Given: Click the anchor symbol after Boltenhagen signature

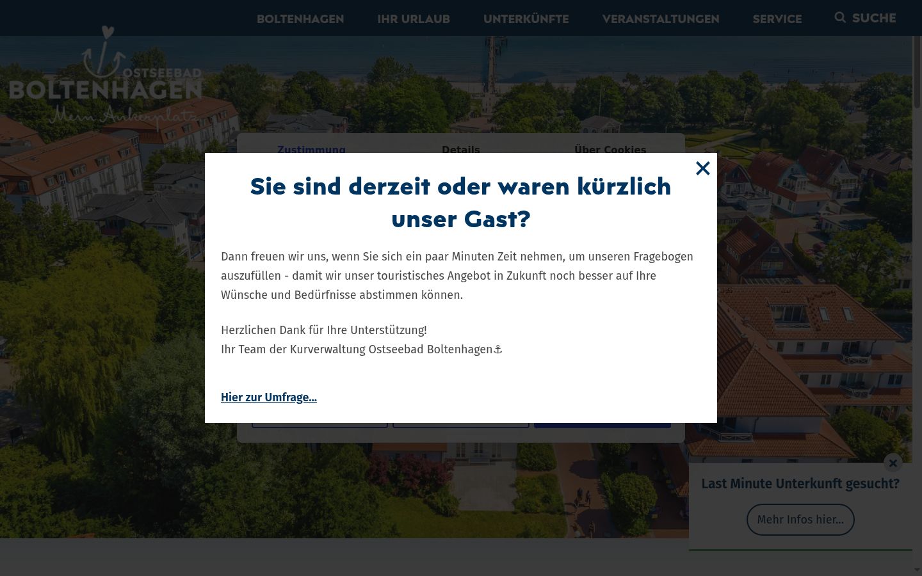Looking at the screenshot, I should pos(498,349).
